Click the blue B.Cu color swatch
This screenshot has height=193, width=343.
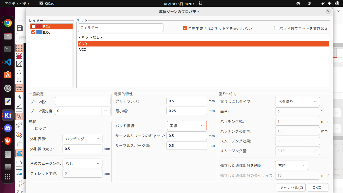click(39, 32)
